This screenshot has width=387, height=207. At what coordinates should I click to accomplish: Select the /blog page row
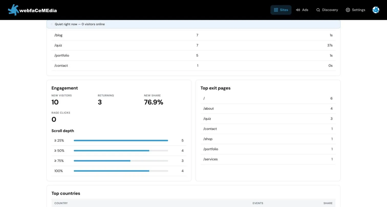point(193,35)
